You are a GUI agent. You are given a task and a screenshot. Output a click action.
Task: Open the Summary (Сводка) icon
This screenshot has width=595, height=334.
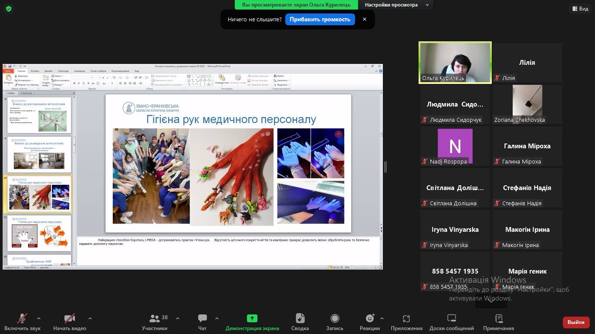click(300, 318)
